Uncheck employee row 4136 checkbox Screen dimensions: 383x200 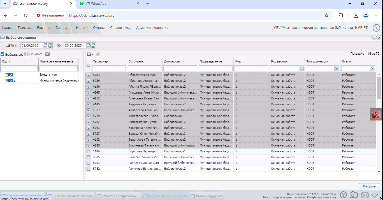pos(89,87)
